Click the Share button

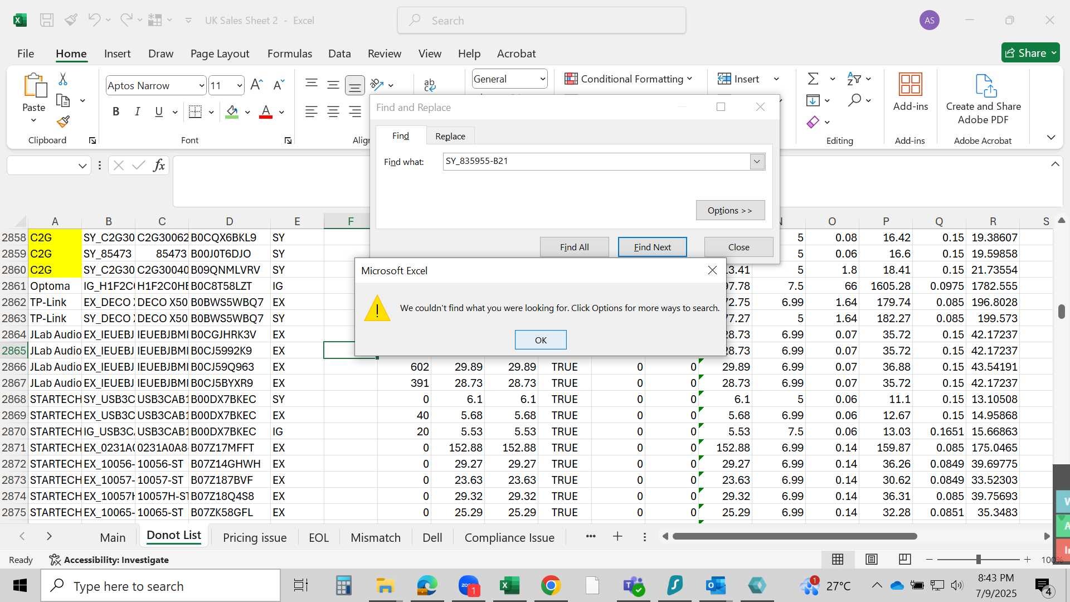1030,53
